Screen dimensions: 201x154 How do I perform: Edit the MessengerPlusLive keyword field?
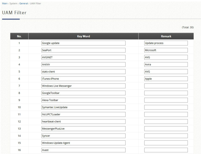83,129
